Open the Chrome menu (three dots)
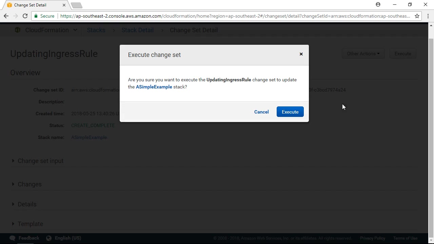This screenshot has height=244, width=434. coord(428,16)
